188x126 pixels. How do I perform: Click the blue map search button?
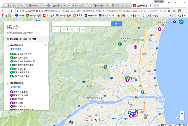(x=116, y=24)
